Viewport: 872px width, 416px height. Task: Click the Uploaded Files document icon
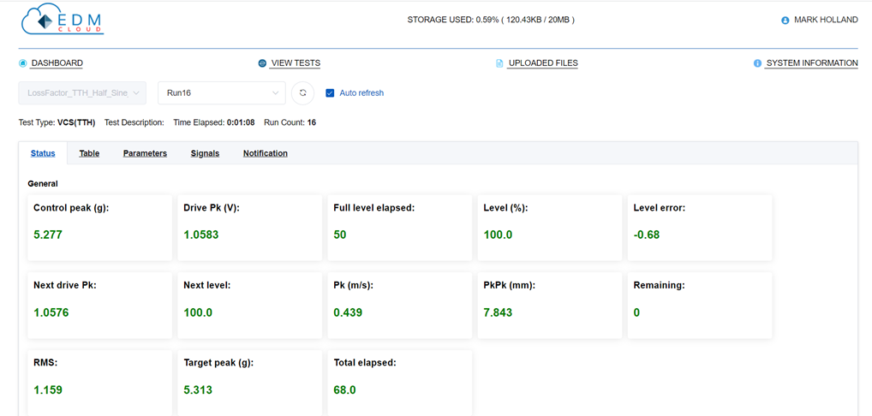click(x=499, y=63)
